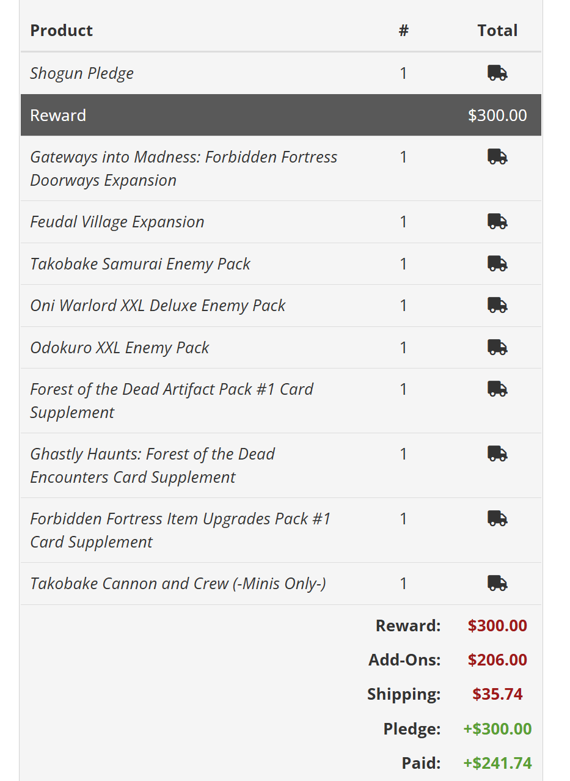Click the Total column header

[x=497, y=31]
